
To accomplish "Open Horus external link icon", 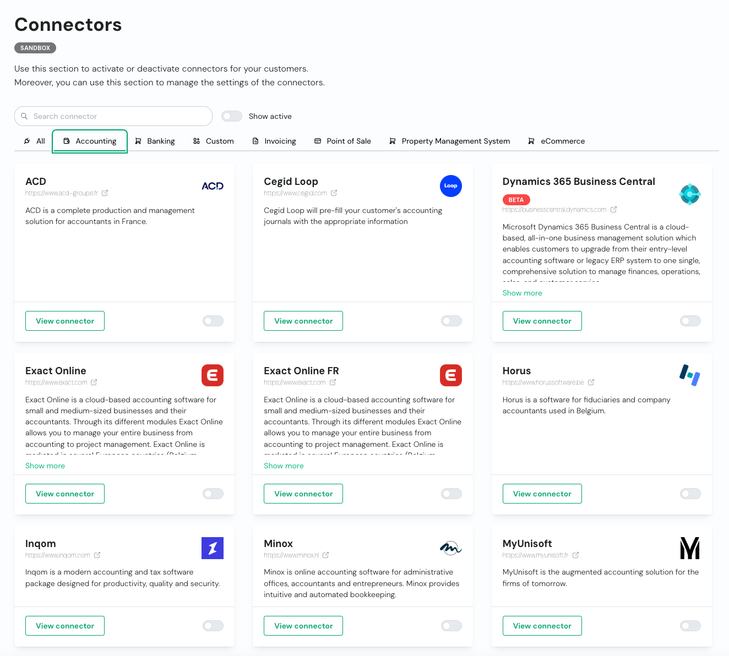I will point(591,382).
